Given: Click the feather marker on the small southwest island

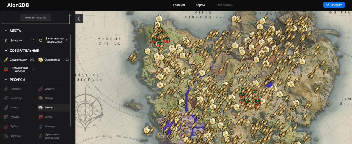Looking at the screenshot, I should [x=152, y=130].
